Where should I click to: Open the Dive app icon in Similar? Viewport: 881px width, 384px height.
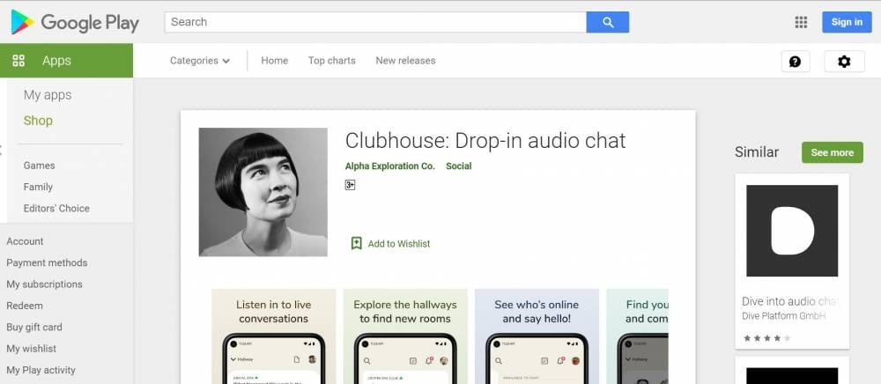[792, 231]
